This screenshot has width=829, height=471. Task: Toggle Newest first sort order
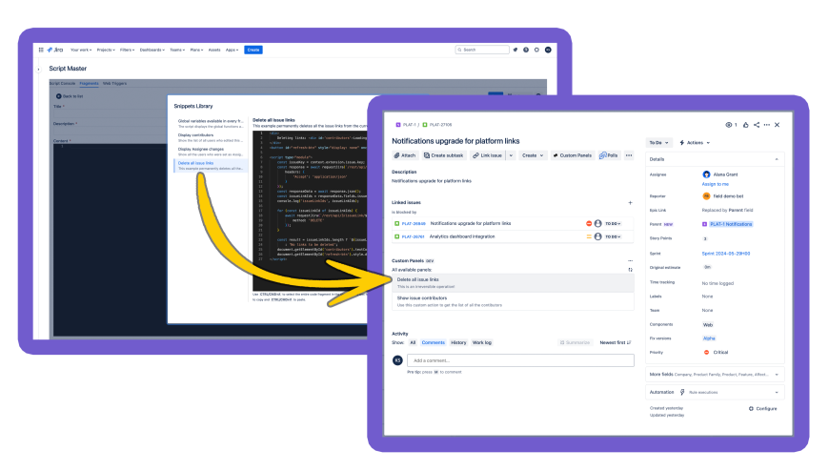[616, 343]
